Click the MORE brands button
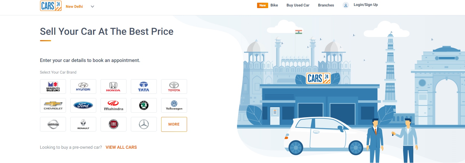 (174, 124)
